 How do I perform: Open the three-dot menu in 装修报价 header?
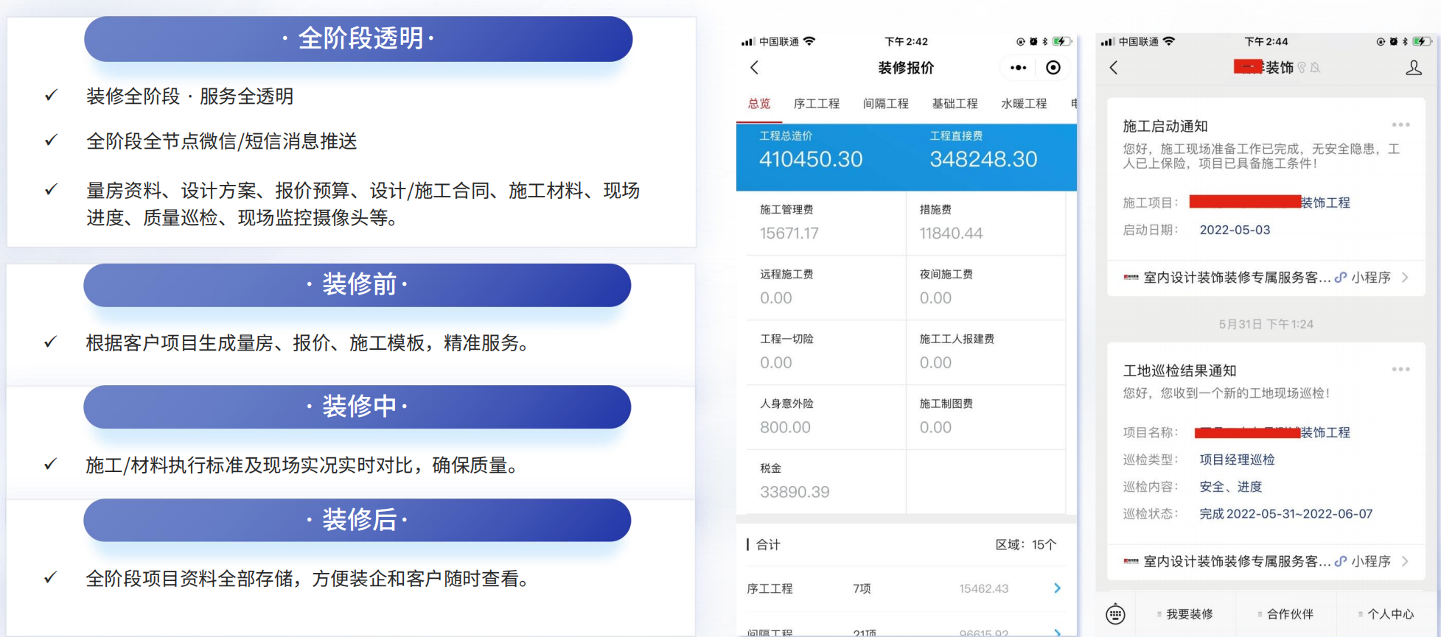coord(1018,68)
